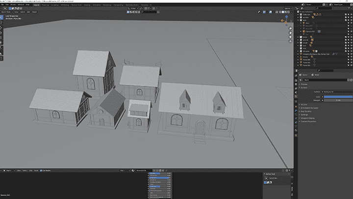
Task: Open Modifier properties wrench tab icon
Action: click(296, 111)
